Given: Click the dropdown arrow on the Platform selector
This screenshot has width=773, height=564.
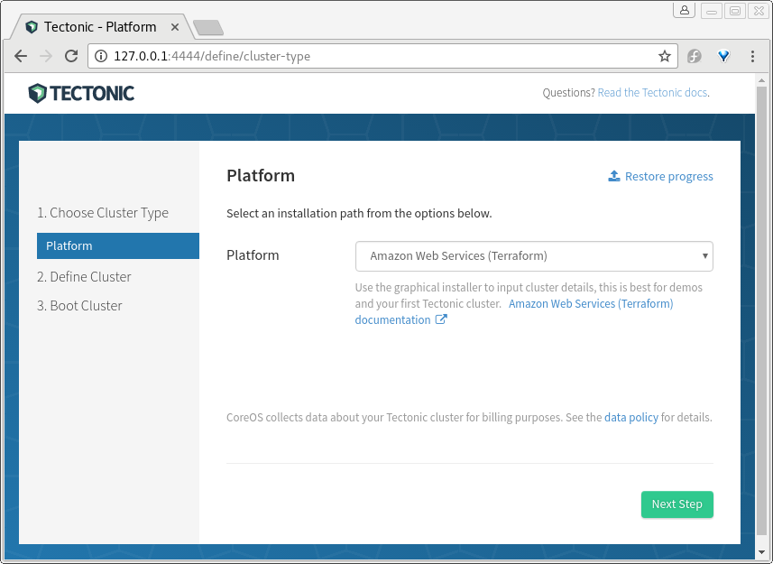Looking at the screenshot, I should [x=704, y=256].
